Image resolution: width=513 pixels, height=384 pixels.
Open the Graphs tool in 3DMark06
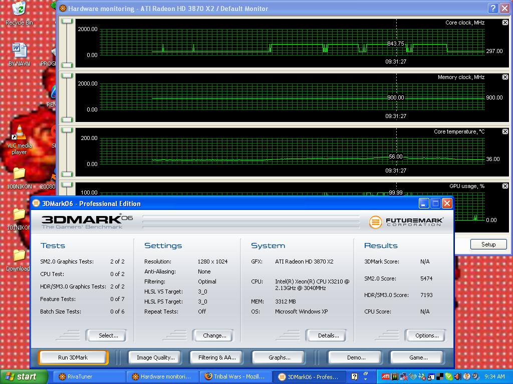point(279,357)
